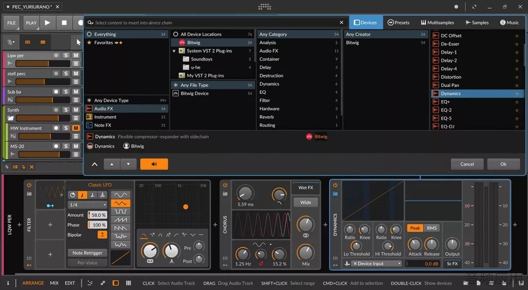The width and height of the screenshot is (528, 290).
Task: Switch to the Presets browser tab
Action: click(x=399, y=22)
